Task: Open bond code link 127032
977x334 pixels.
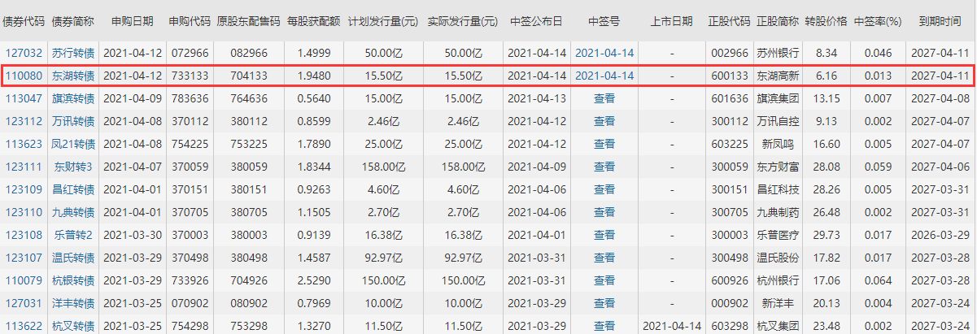Action: pyautogui.click(x=24, y=53)
